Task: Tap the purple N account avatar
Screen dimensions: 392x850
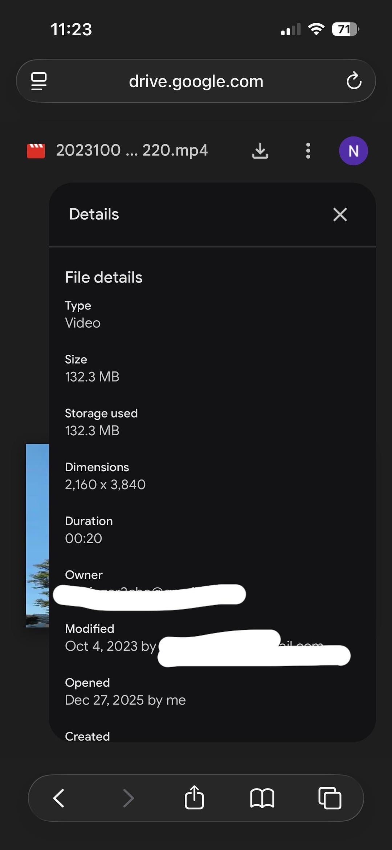Action: (x=353, y=151)
